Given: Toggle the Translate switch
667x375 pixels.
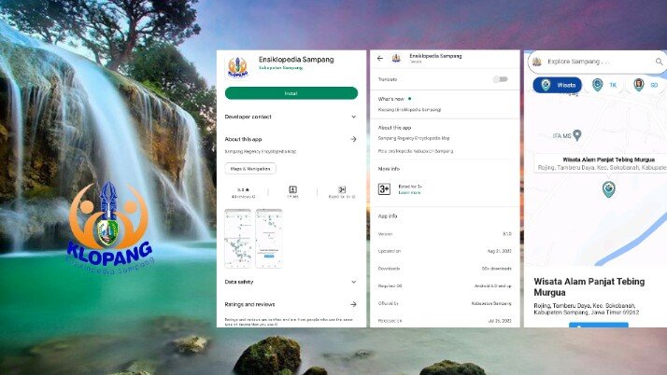Looking at the screenshot, I should pyautogui.click(x=501, y=79).
